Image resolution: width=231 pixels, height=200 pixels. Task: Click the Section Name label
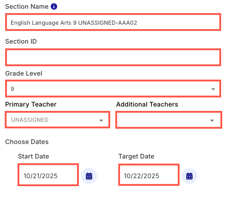click(27, 7)
